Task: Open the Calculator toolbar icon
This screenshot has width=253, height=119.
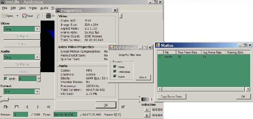Action: pos(48,16)
